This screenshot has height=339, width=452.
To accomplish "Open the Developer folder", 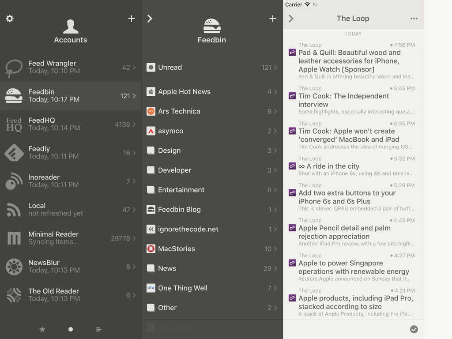I will click(212, 170).
